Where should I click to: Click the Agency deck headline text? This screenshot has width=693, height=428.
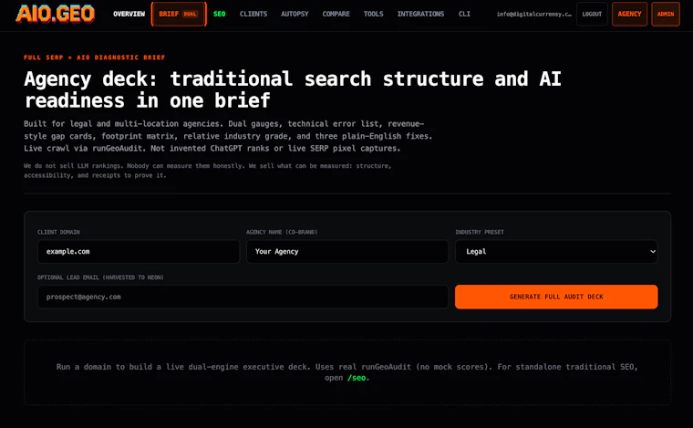coord(293,89)
